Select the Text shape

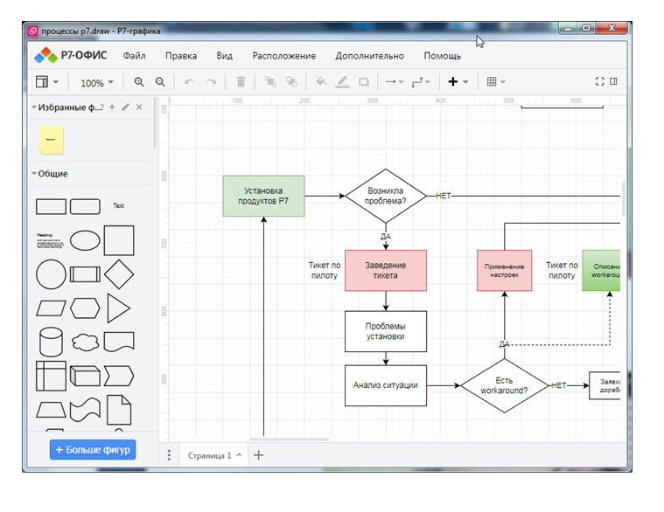point(119,206)
